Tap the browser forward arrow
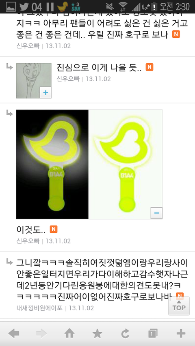 click(41, 333)
